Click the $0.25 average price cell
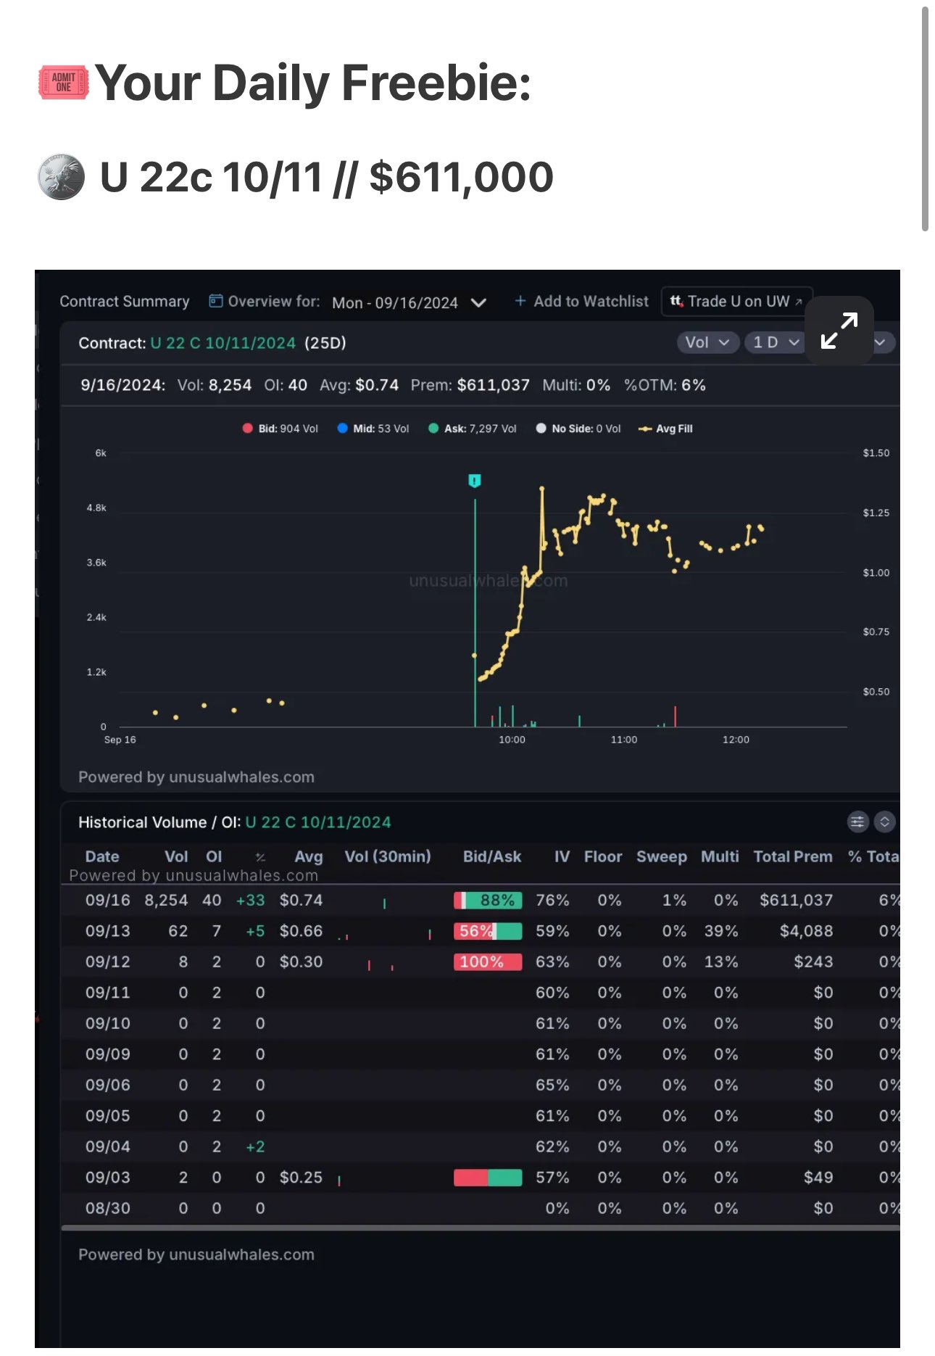Viewport: 935px width, 1356px height. tap(301, 1178)
